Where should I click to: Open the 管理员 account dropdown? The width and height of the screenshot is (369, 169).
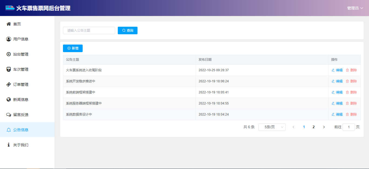pyautogui.click(x=355, y=8)
